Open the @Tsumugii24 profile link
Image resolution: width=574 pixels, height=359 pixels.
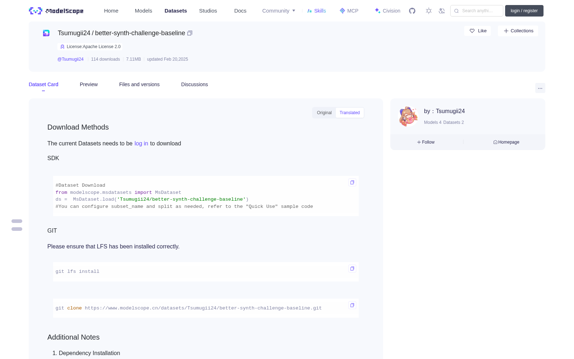click(70, 59)
